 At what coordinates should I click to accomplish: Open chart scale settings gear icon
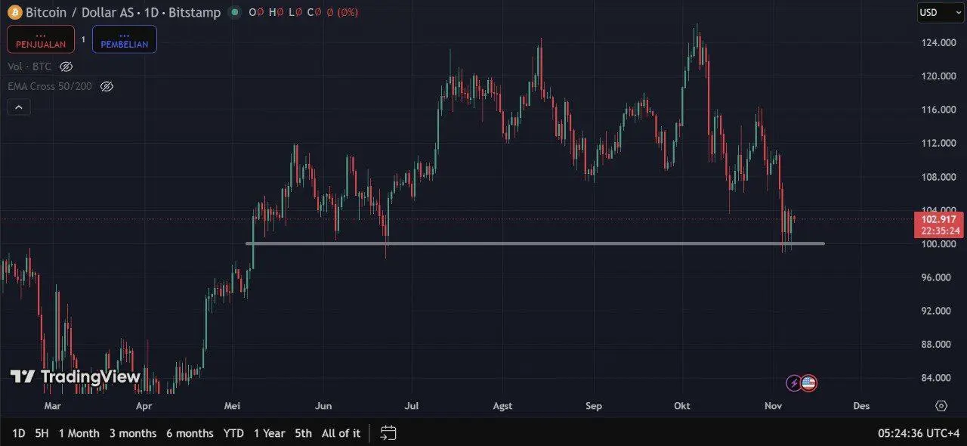[941, 406]
